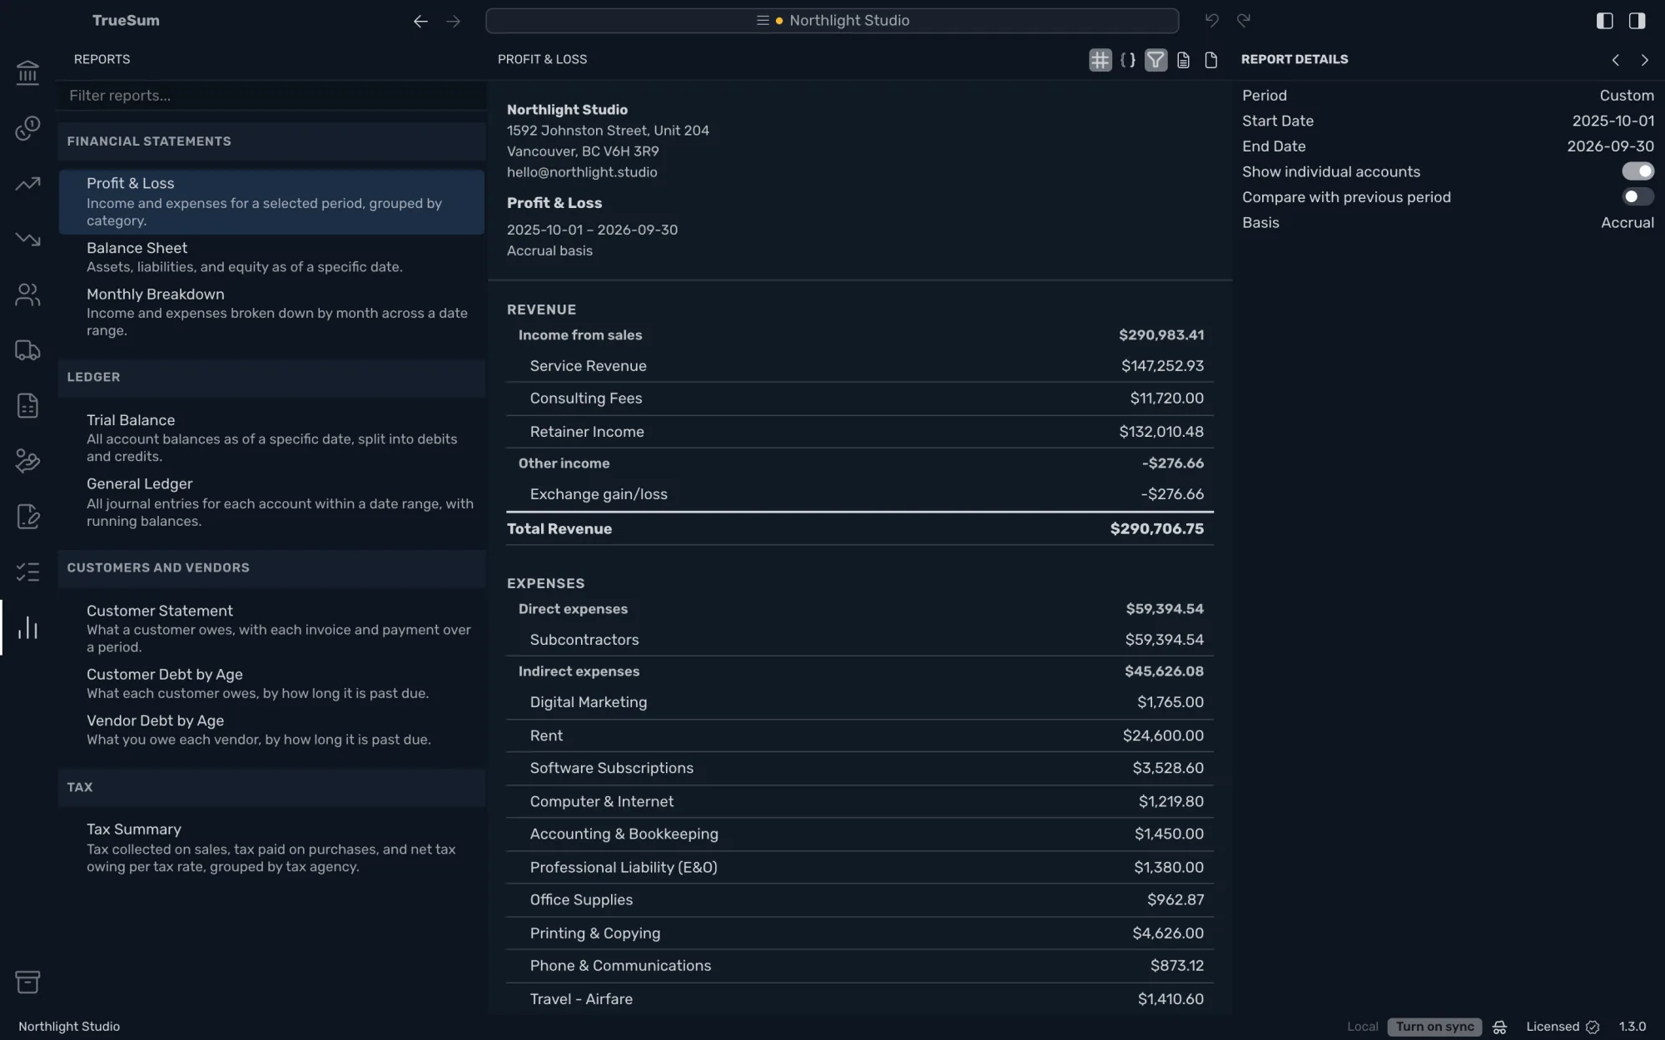Open the archive box sidebar icon
The height and width of the screenshot is (1040, 1665).
(x=27, y=982)
